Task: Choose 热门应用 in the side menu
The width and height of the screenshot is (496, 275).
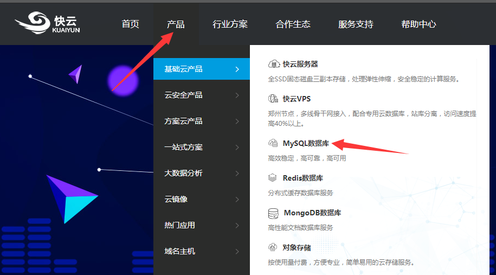Action: click(179, 225)
